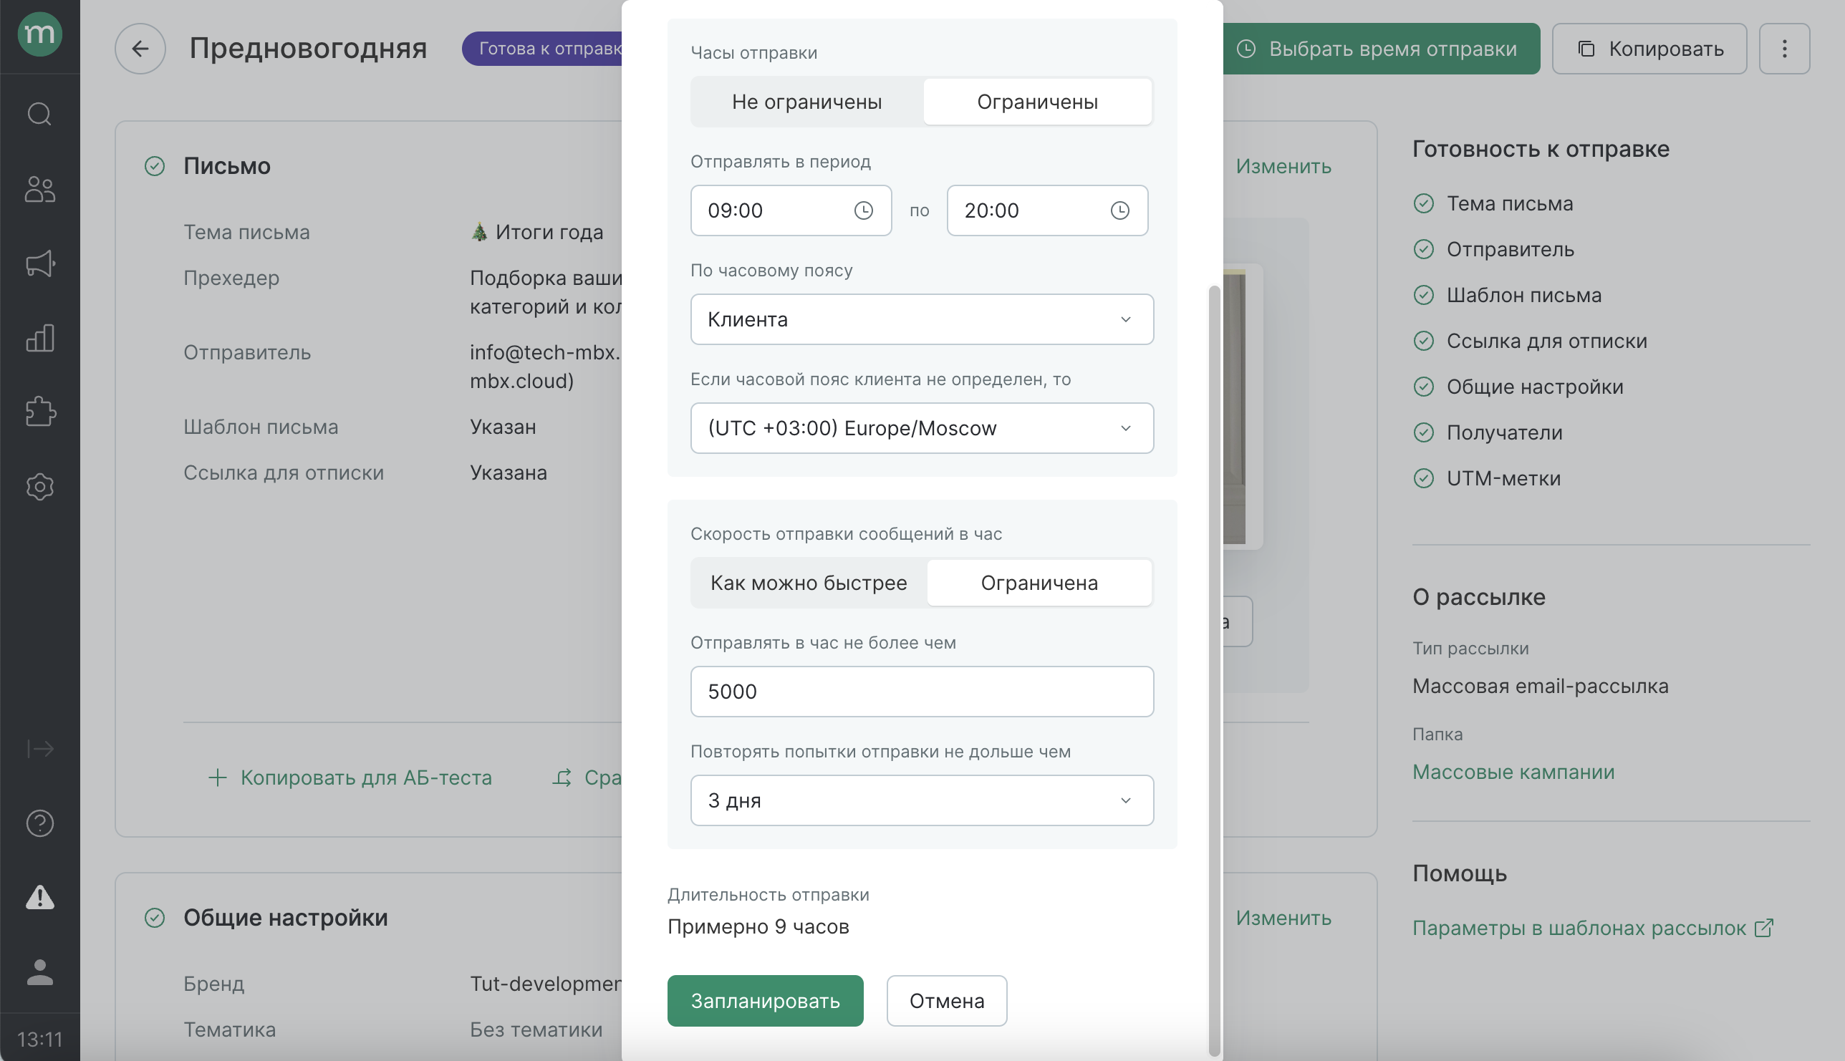1845x1061 pixels.
Task: Click the Готова к отправке status badge
Action: coord(542,49)
